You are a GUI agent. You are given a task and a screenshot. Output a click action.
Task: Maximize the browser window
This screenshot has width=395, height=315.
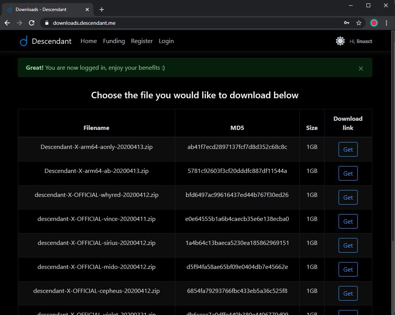[368, 5]
